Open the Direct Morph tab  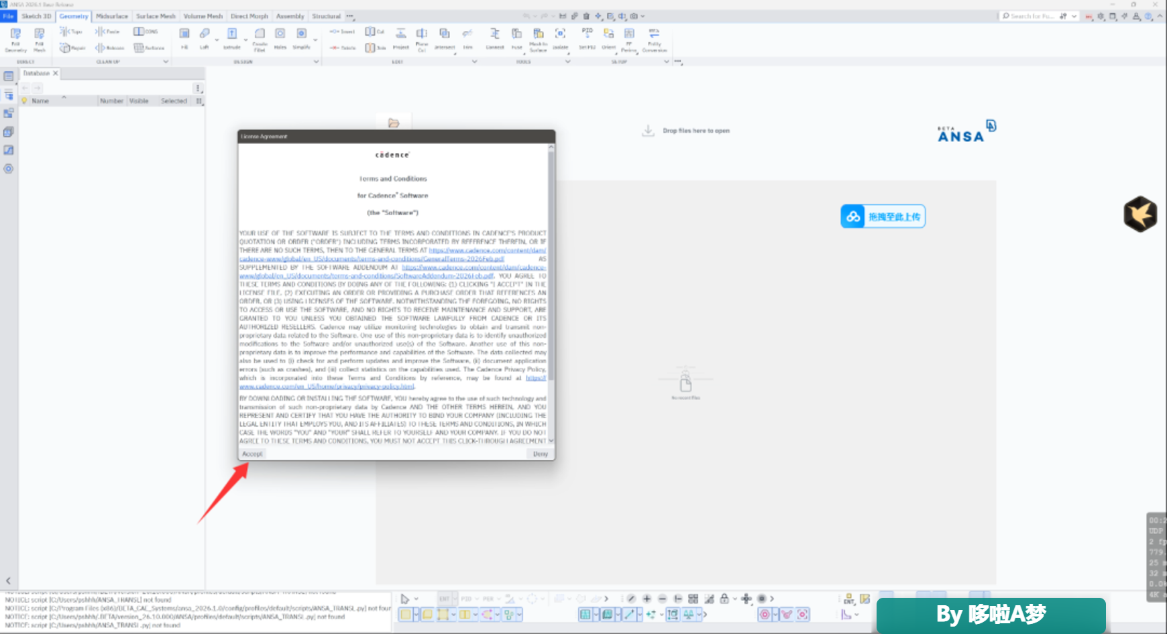(249, 16)
